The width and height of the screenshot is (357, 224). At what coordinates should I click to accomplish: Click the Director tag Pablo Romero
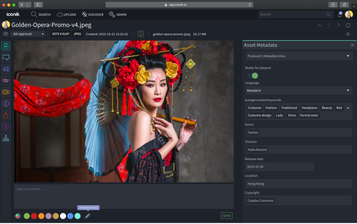[257, 149]
